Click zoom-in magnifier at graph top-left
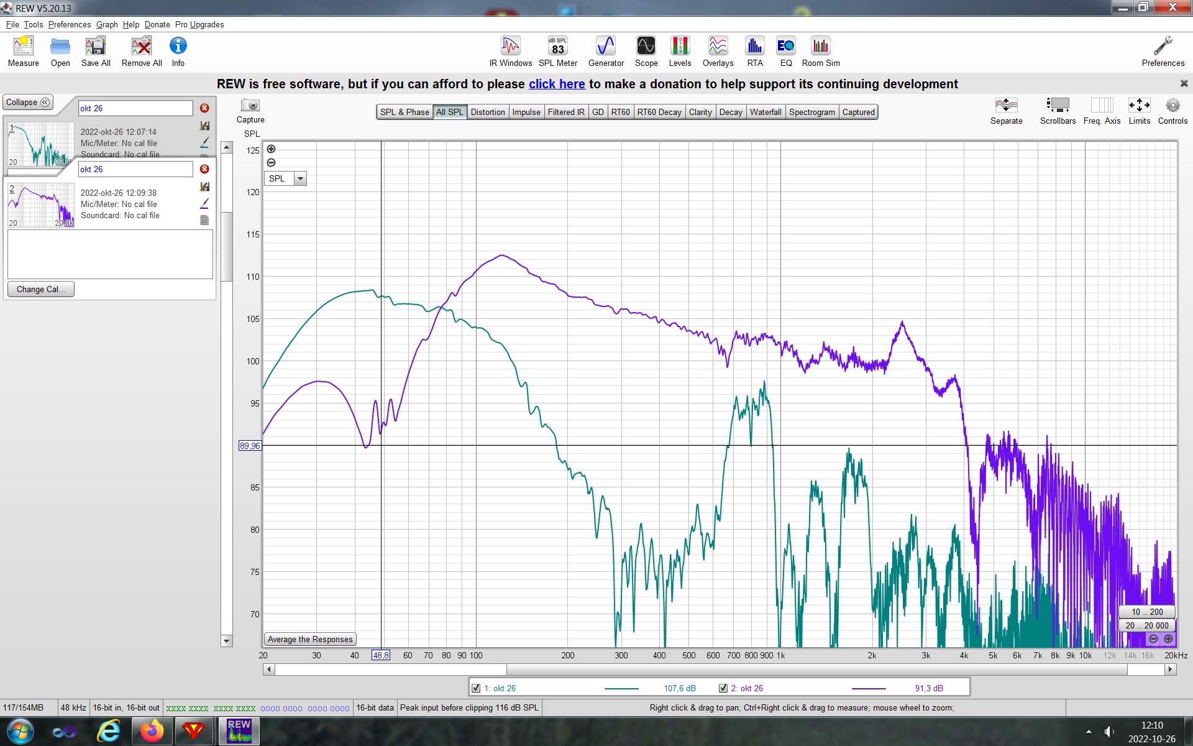The width and height of the screenshot is (1193, 746). 271,149
